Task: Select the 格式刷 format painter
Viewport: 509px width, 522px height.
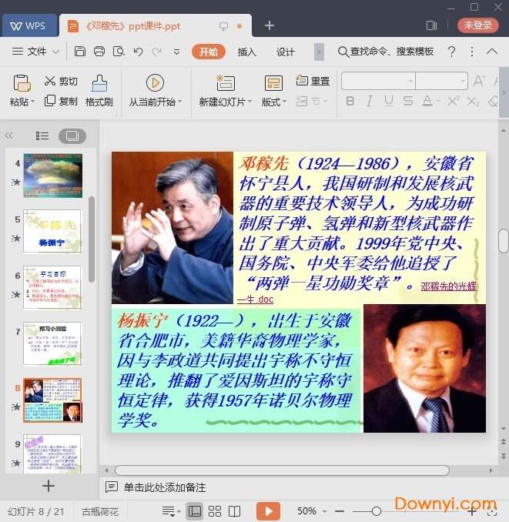Action: (99, 91)
